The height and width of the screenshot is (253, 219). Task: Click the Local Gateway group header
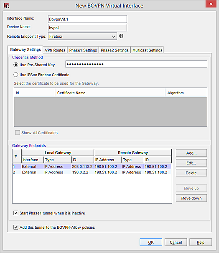[58, 152]
